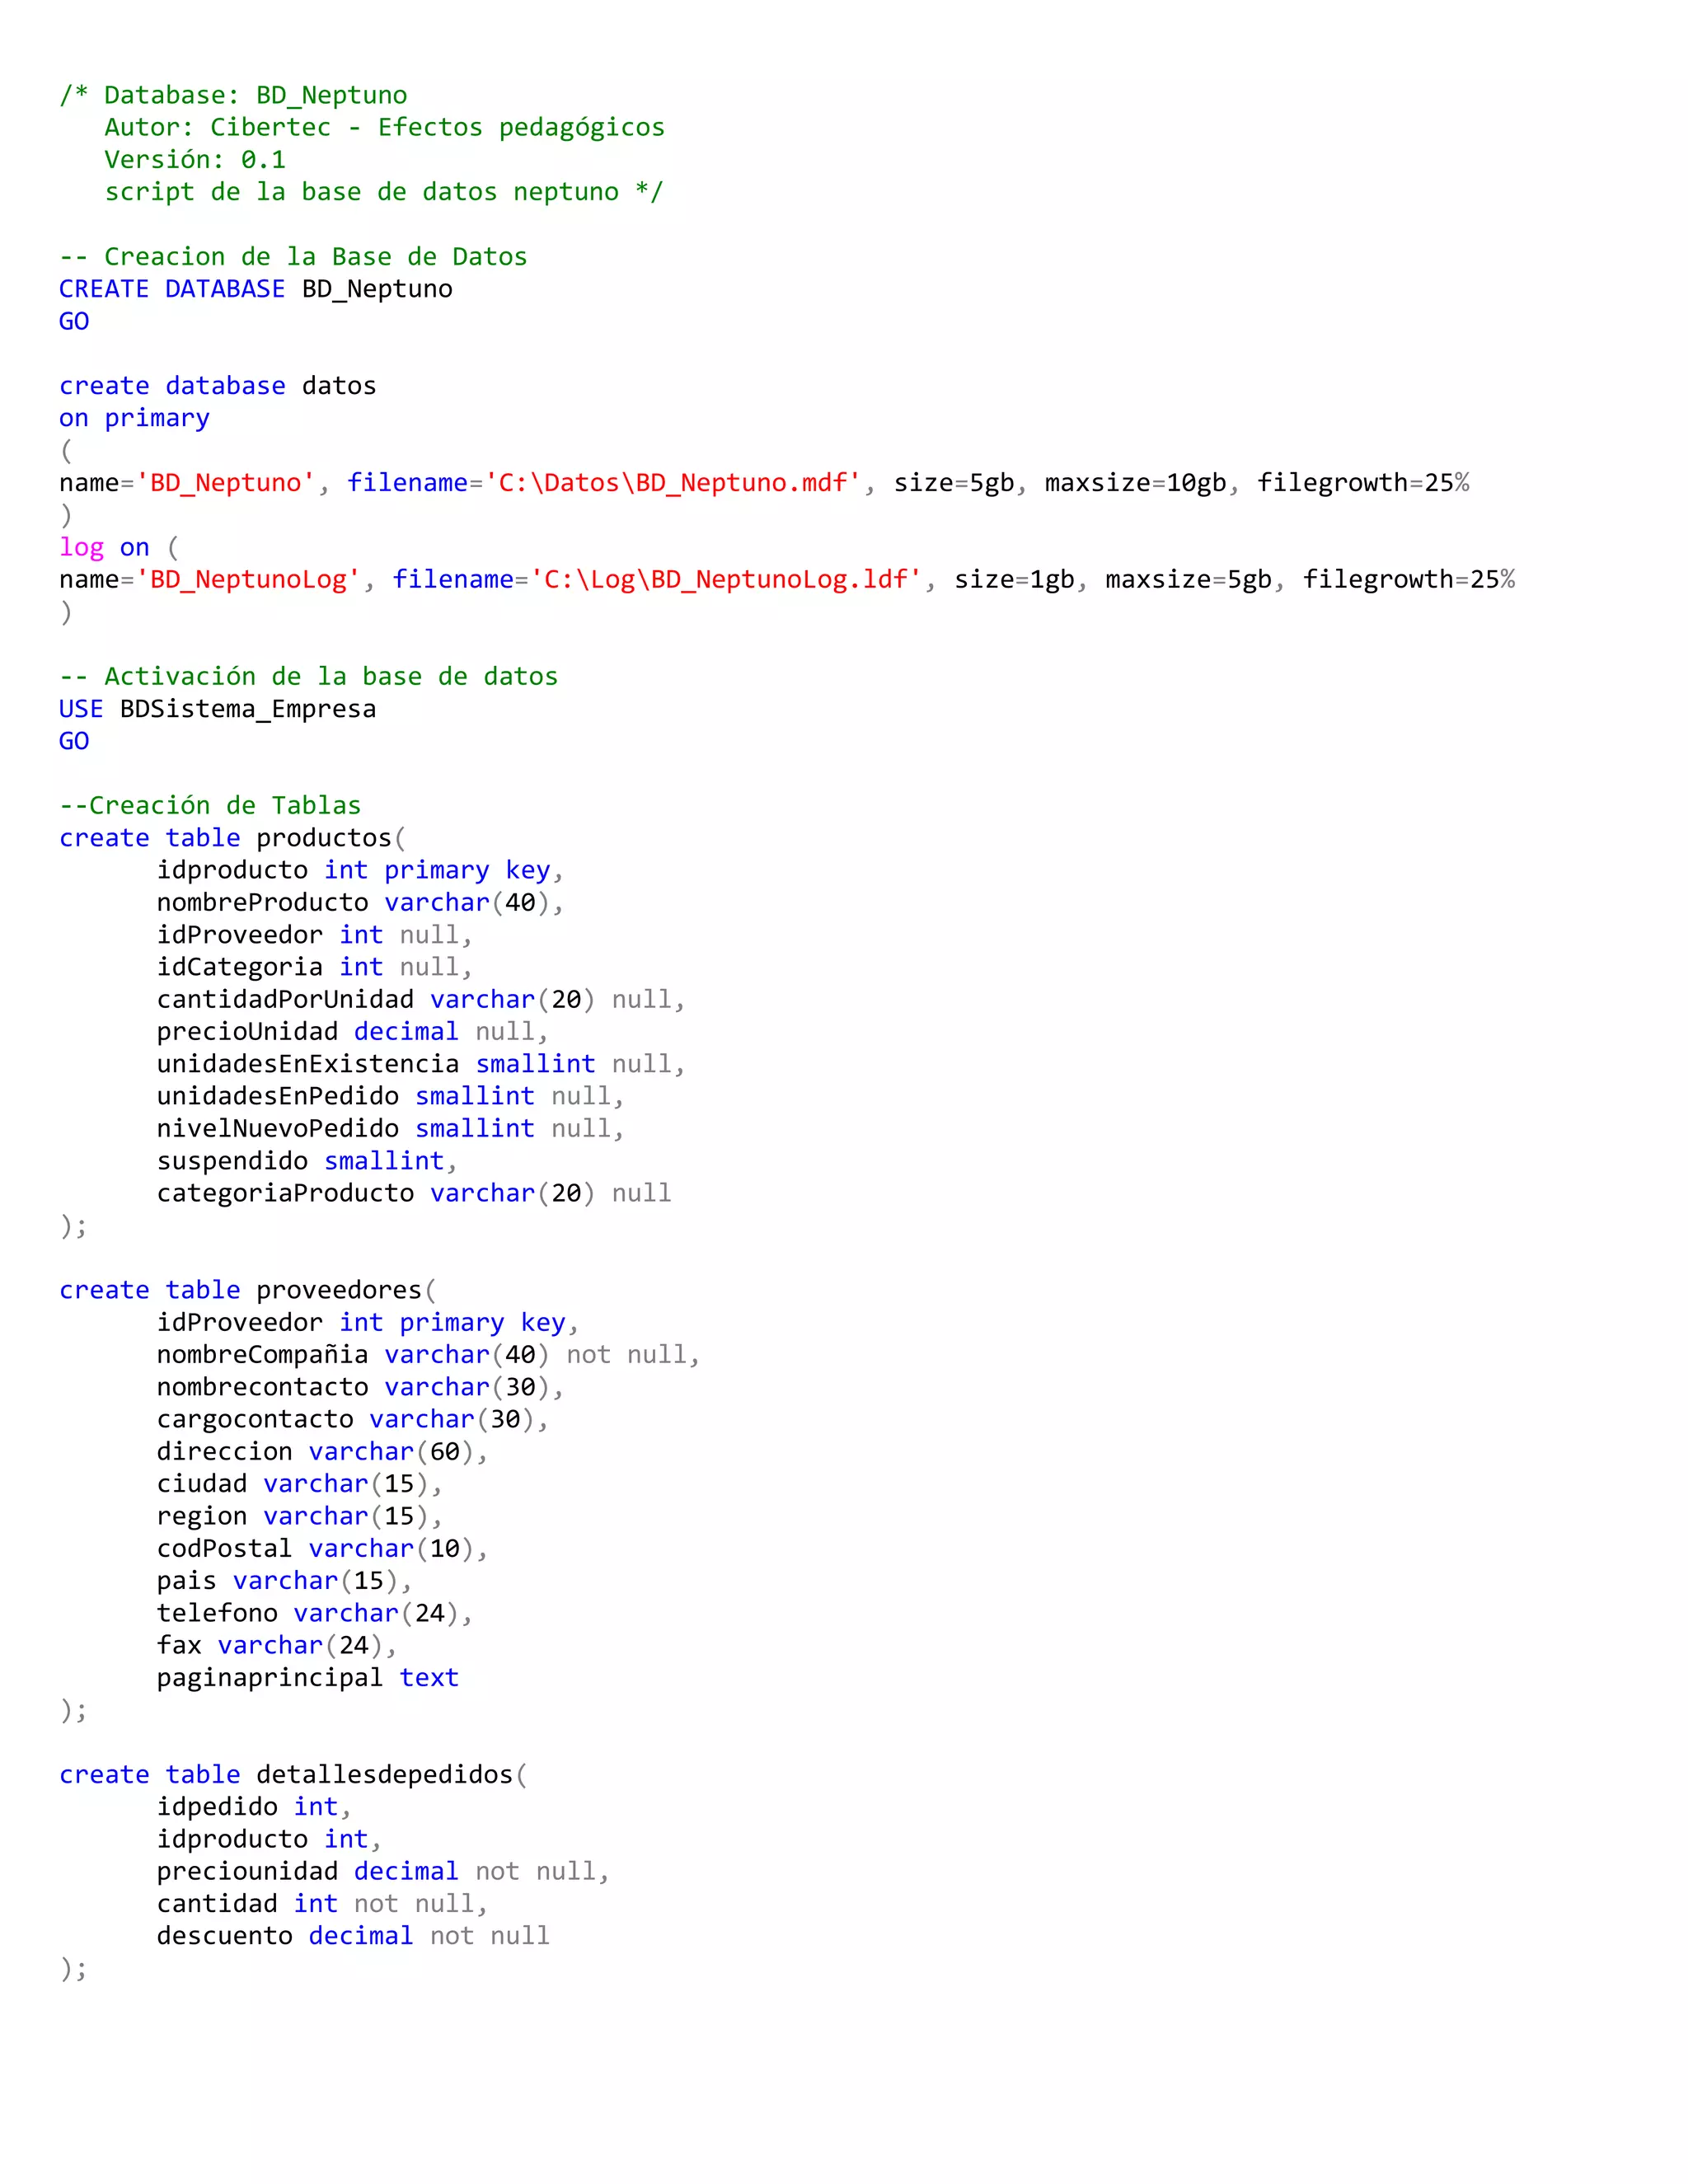Click the 'BD_NeptunoLog' name string
The height and width of the screenshot is (2184, 1688).
(247, 580)
